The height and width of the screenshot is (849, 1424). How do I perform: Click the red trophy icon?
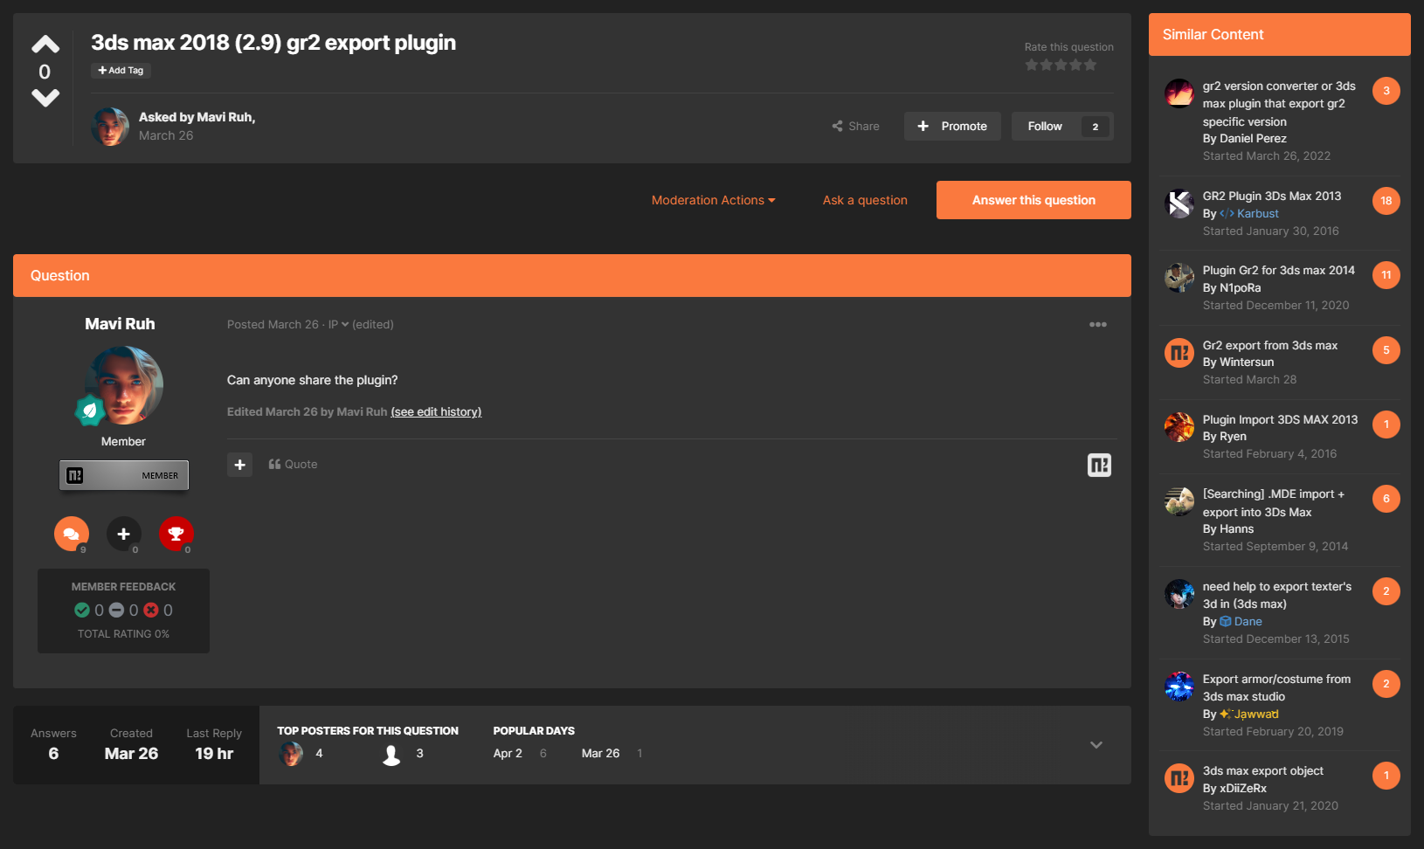[x=176, y=534]
